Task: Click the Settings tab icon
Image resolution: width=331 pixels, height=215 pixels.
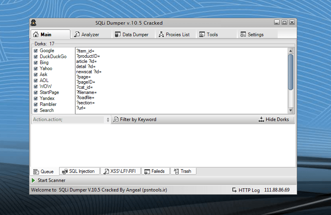Action: [x=243, y=34]
